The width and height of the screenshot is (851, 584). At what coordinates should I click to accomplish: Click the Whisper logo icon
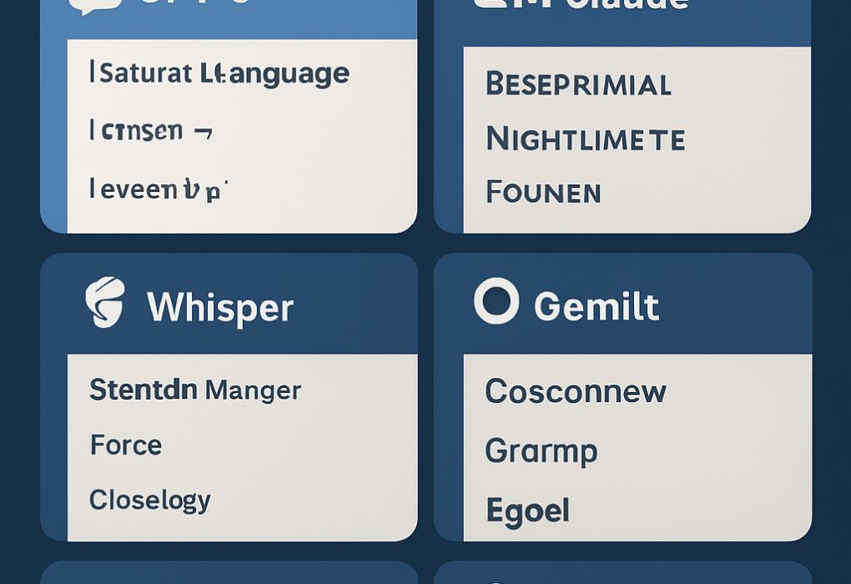106,302
